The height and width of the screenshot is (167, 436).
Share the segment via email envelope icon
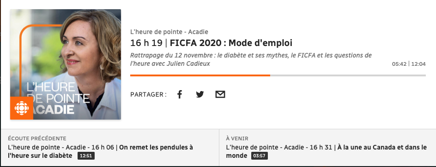point(220,94)
